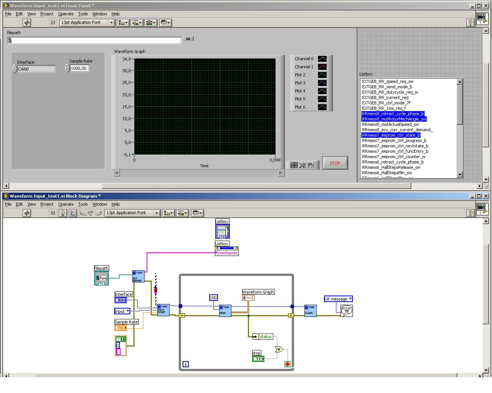Click the TASK READ node
This screenshot has width=492, height=393.
[x=225, y=310]
